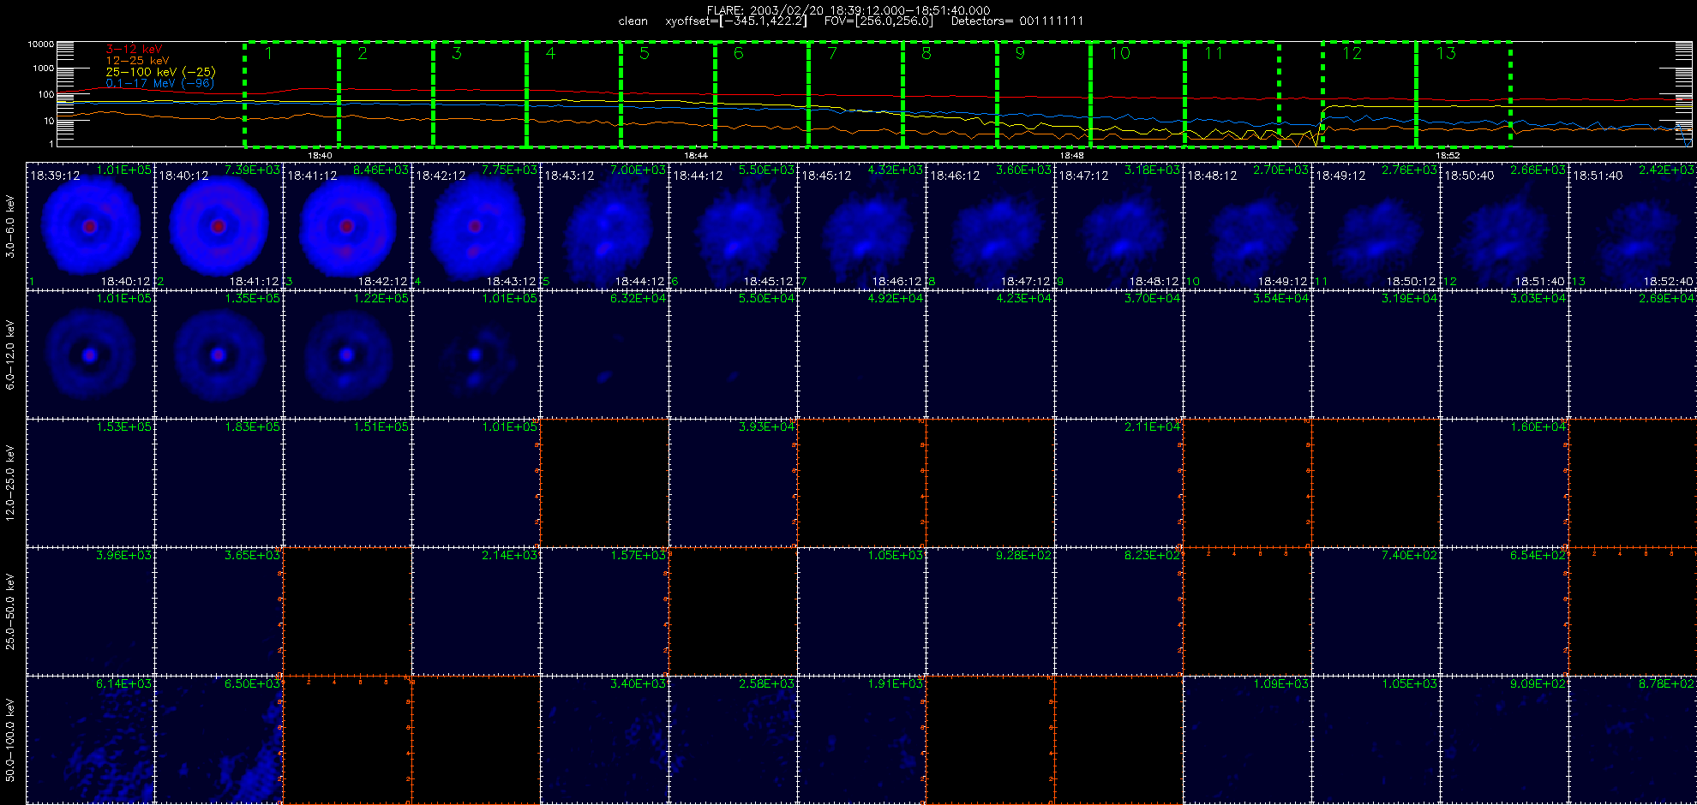Click the peak value '2.11E+04'
The height and width of the screenshot is (805, 1697).
pos(1153,427)
